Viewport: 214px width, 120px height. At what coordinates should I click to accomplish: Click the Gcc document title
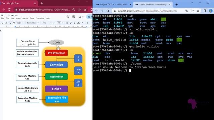click(3, 15)
